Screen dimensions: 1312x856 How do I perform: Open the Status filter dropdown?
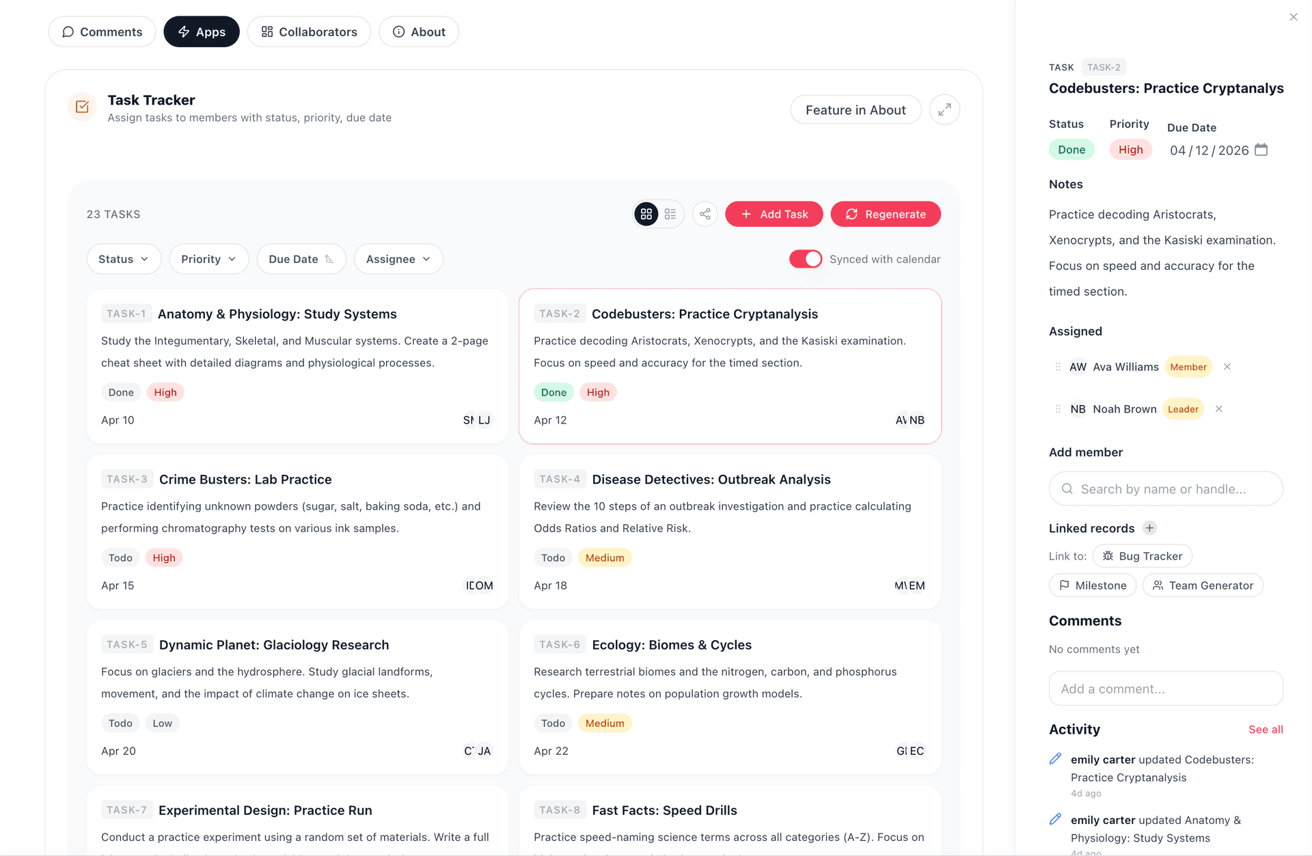point(124,259)
